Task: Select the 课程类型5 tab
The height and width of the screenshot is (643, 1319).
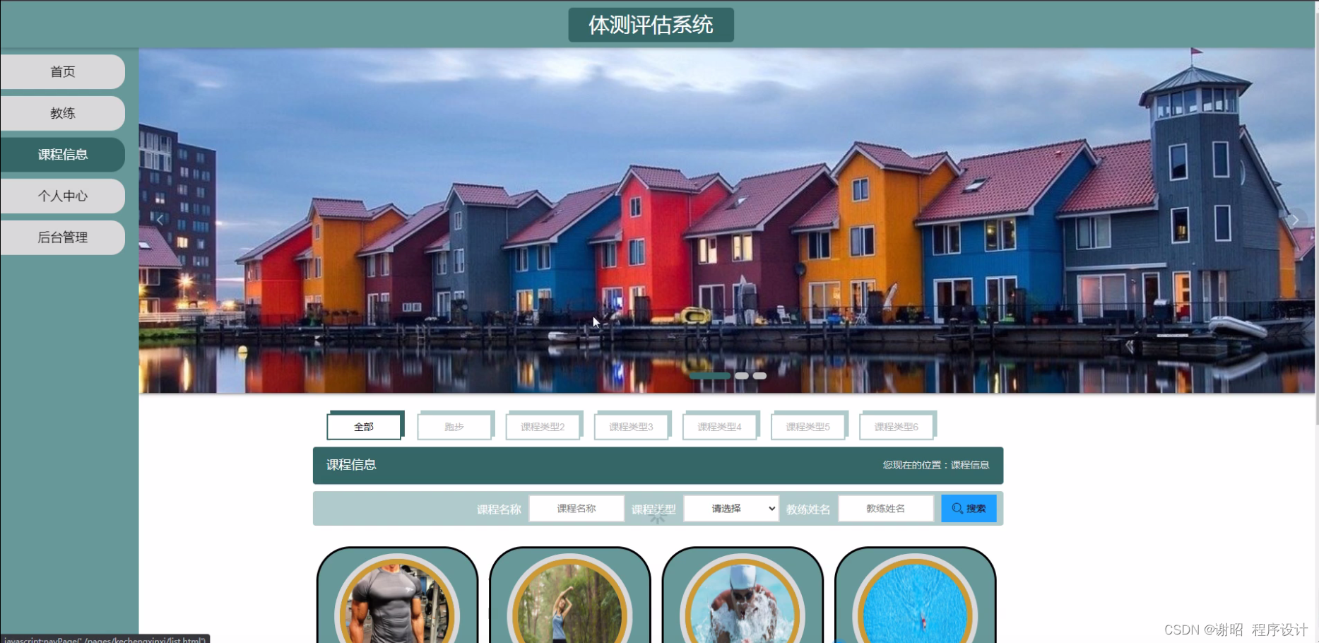Action: 808,426
